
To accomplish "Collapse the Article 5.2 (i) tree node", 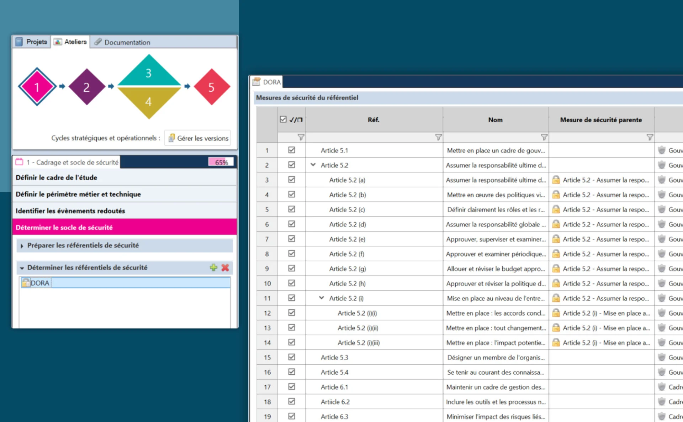I will pos(322,298).
